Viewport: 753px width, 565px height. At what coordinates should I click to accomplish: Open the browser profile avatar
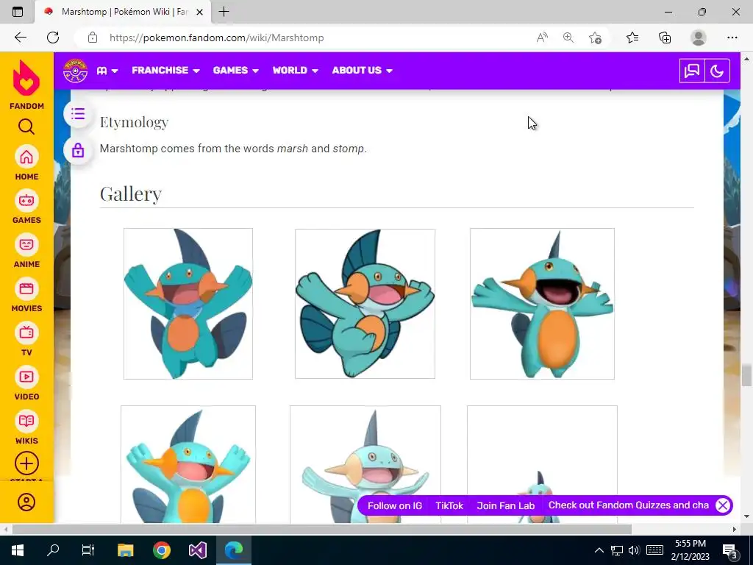(699, 38)
